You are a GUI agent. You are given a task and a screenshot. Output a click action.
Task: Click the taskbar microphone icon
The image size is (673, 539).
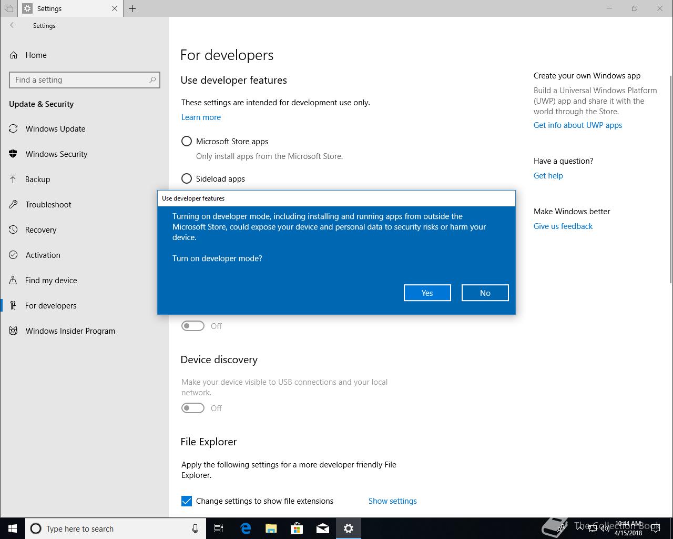[x=195, y=528]
